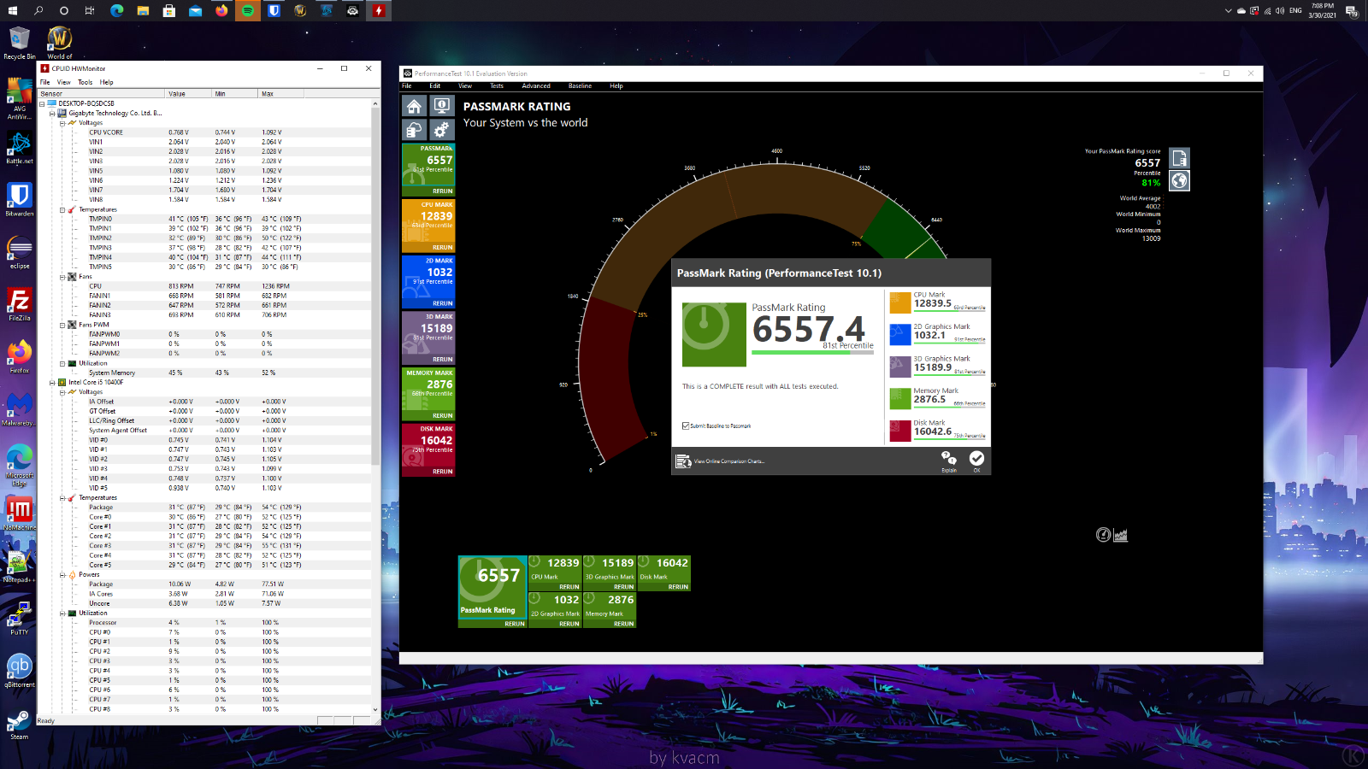1368x769 pixels.
Task: Click the Max column header in HWMonitor
Action: pyautogui.click(x=280, y=93)
